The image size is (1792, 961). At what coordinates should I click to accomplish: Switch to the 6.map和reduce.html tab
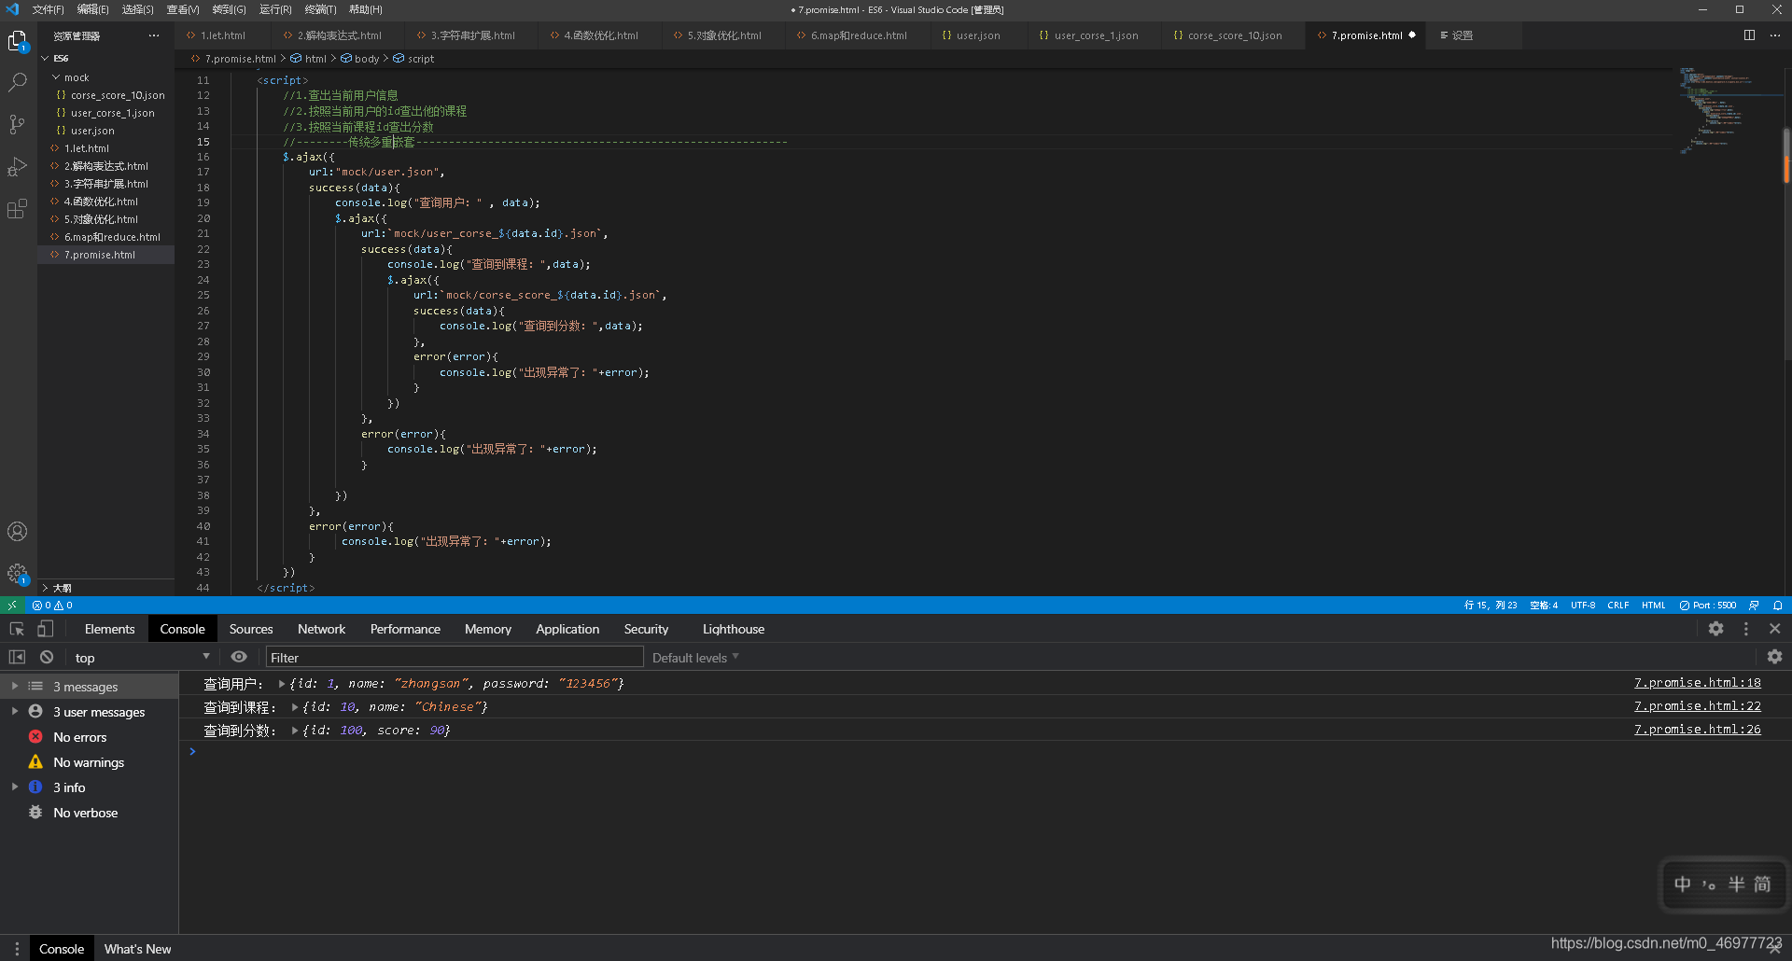[x=858, y=35]
